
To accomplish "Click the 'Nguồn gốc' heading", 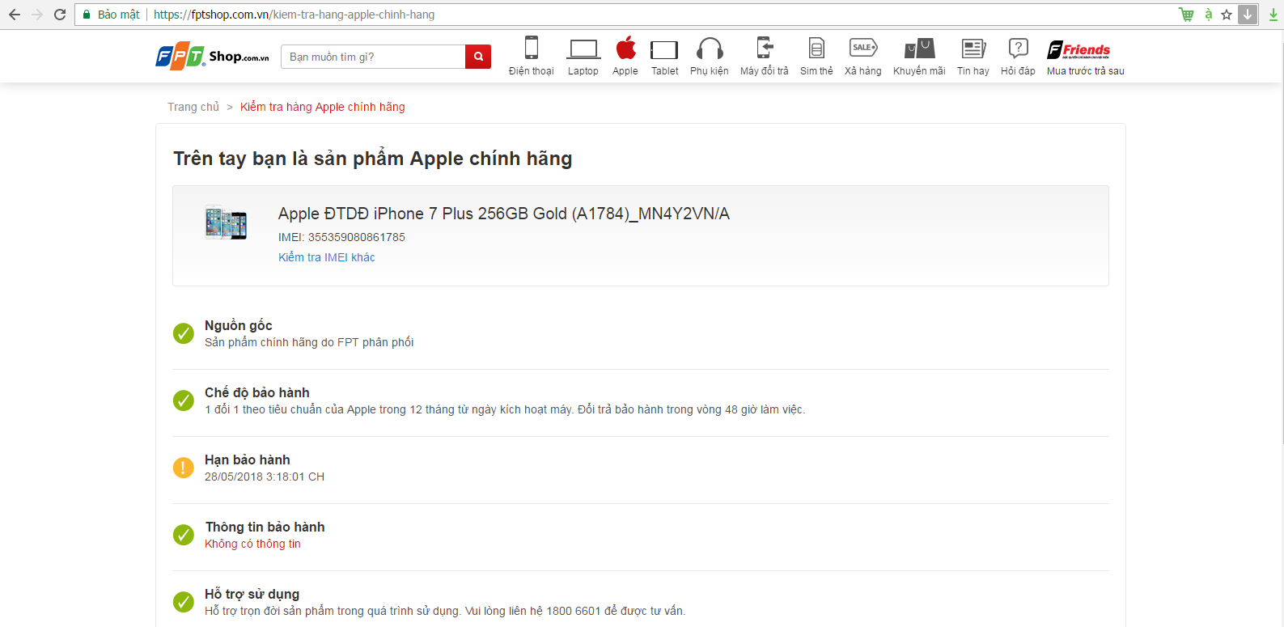I will 239,325.
